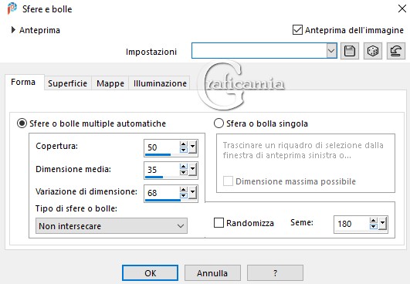Decrease Dimensione media with down arrow

183,173
